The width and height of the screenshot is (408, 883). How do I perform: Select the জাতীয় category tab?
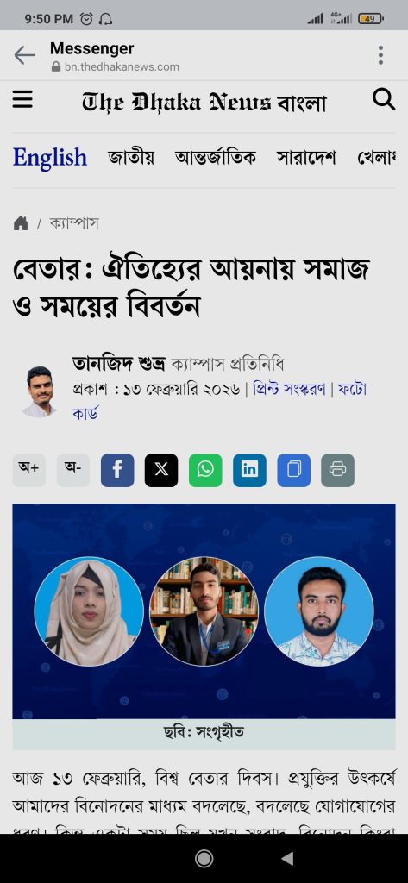[x=131, y=158]
